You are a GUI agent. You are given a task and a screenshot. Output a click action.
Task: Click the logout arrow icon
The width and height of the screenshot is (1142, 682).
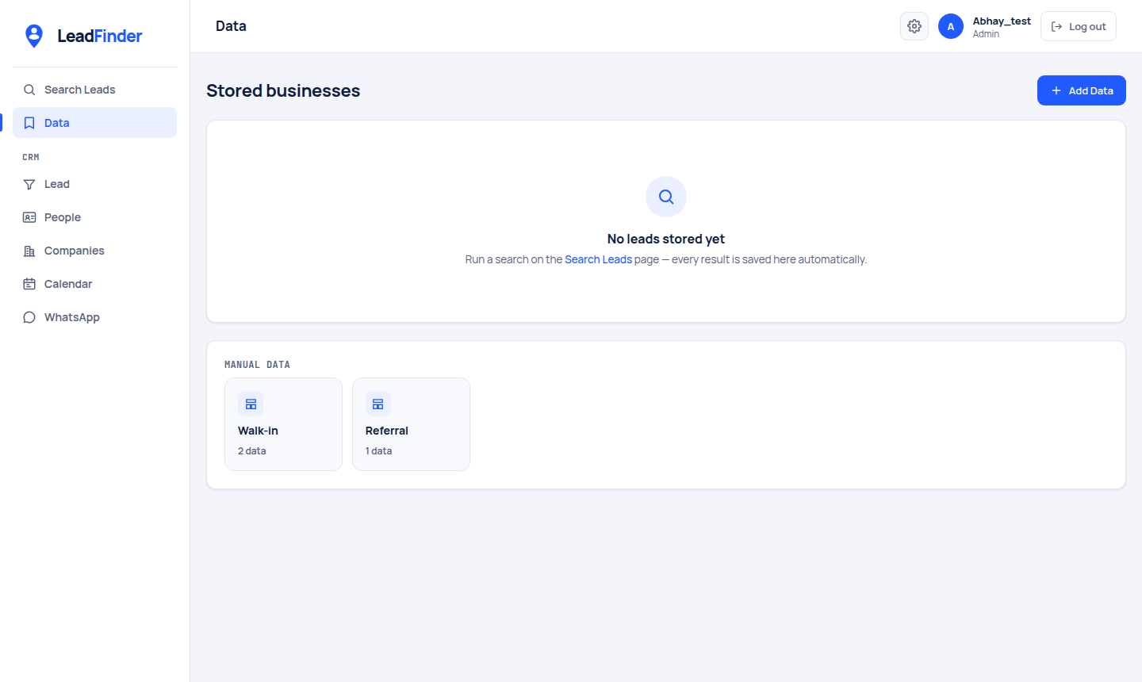coord(1056,26)
